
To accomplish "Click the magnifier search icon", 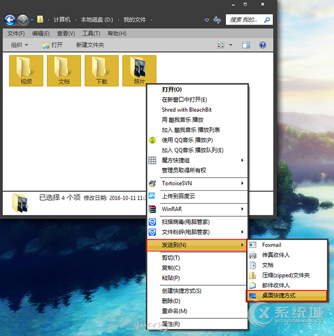I will [267, 20].
